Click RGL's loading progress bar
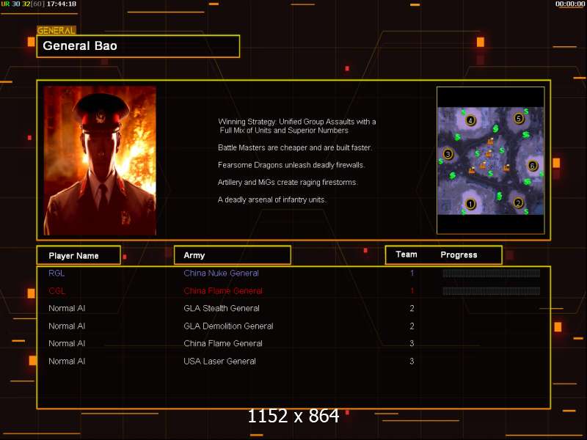Image resolution: width=587 pixels, height=440 pixels. coord(491,273)
